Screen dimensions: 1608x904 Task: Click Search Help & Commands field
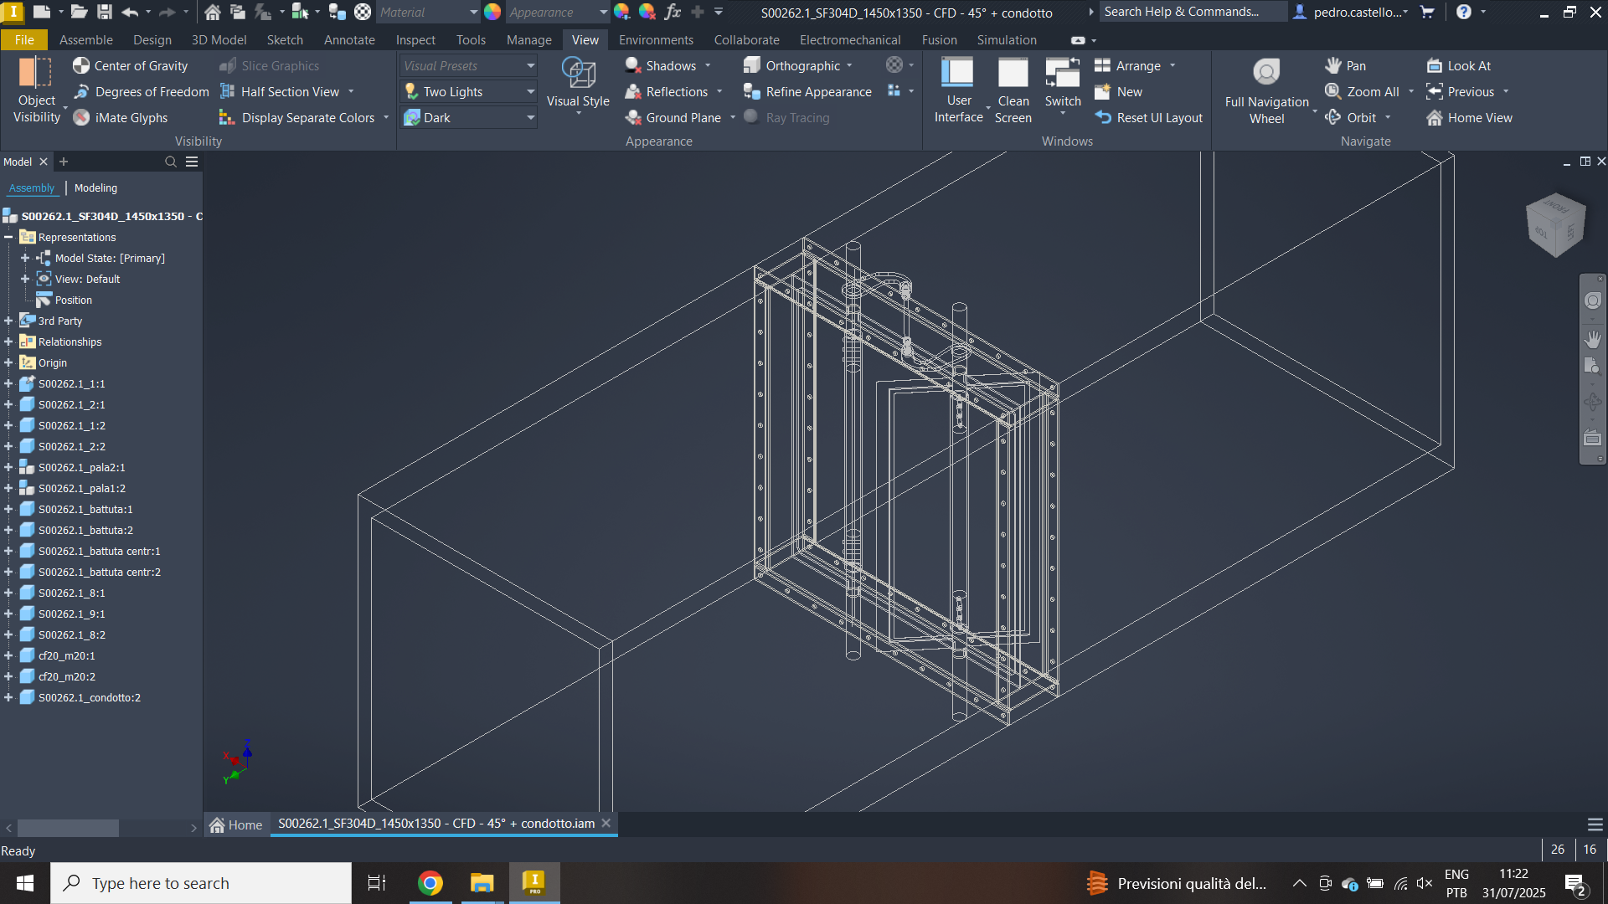(1193, 12)
